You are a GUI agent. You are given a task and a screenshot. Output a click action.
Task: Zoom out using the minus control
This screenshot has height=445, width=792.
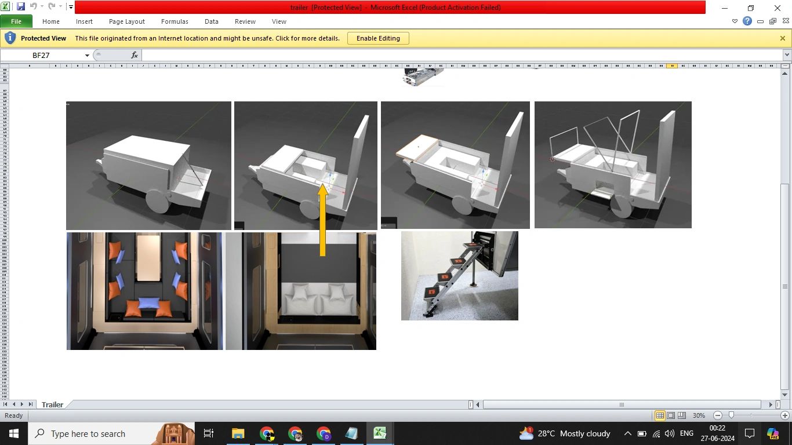click(717, 415)
